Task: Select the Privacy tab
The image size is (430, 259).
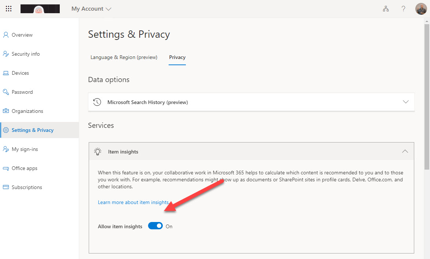Action: click(177, 57)
